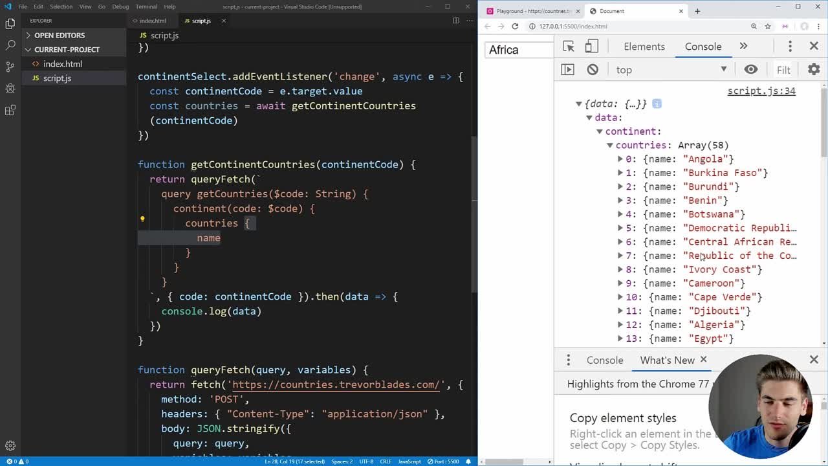Select the Console tab in the bottom drawer
The width and height of the screenshot is (828, 466).
tap(605, 360)
